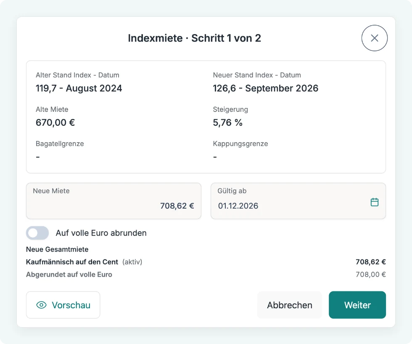Click the Kappungsgrenze label
This screenshot has height=344, width=412.
click(x=240, y=144)
